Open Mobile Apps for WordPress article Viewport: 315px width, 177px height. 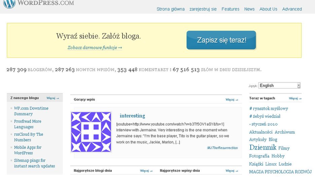coord(28,150)
